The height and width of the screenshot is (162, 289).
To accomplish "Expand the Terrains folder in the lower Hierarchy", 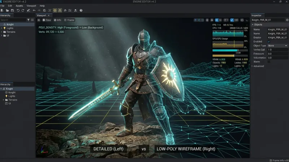I will point(3,100).
